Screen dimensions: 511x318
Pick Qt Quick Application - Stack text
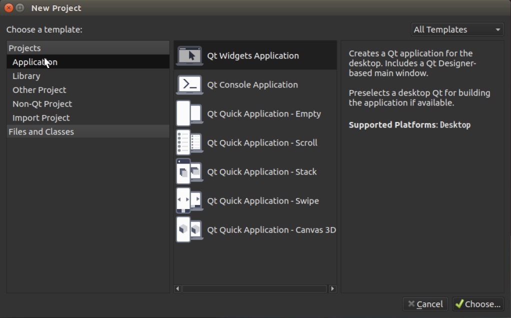pos(262,171)
